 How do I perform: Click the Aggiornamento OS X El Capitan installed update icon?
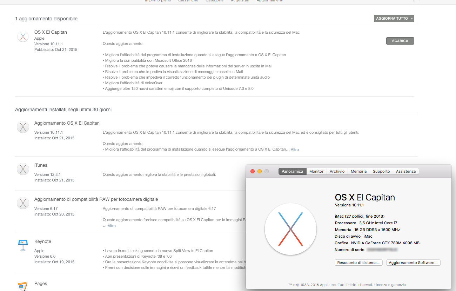pos(23,127)
